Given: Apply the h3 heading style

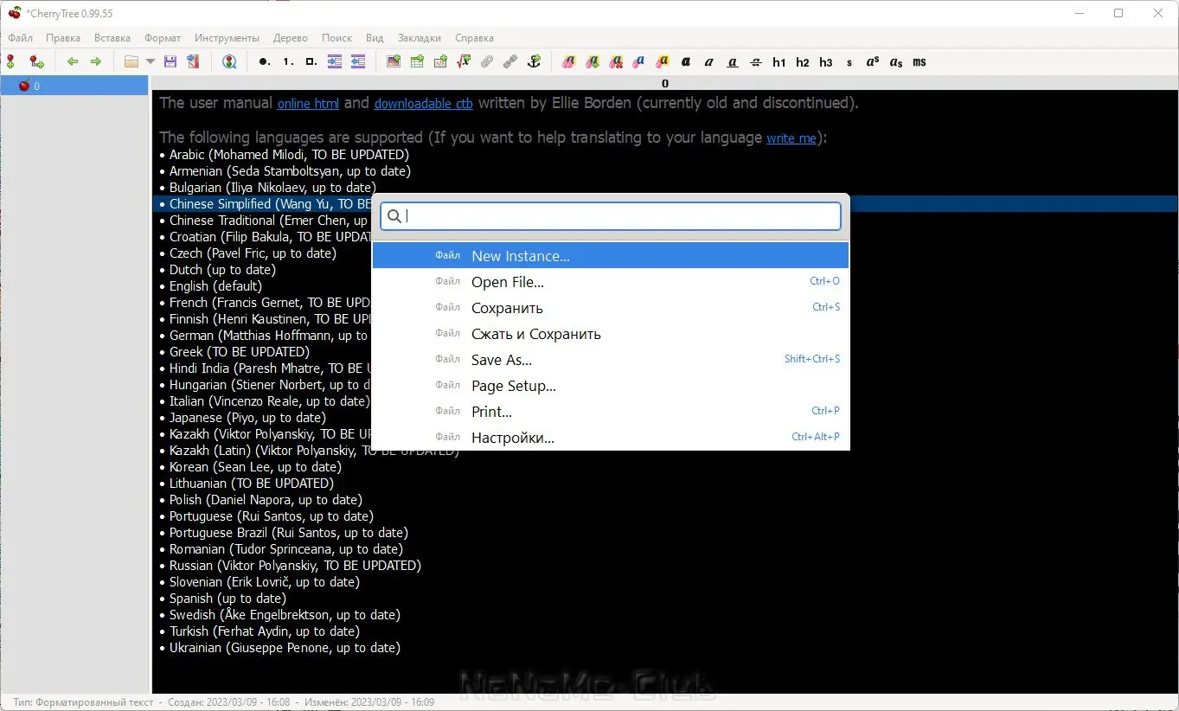Looking at the screenshot, I should (826, 62).
